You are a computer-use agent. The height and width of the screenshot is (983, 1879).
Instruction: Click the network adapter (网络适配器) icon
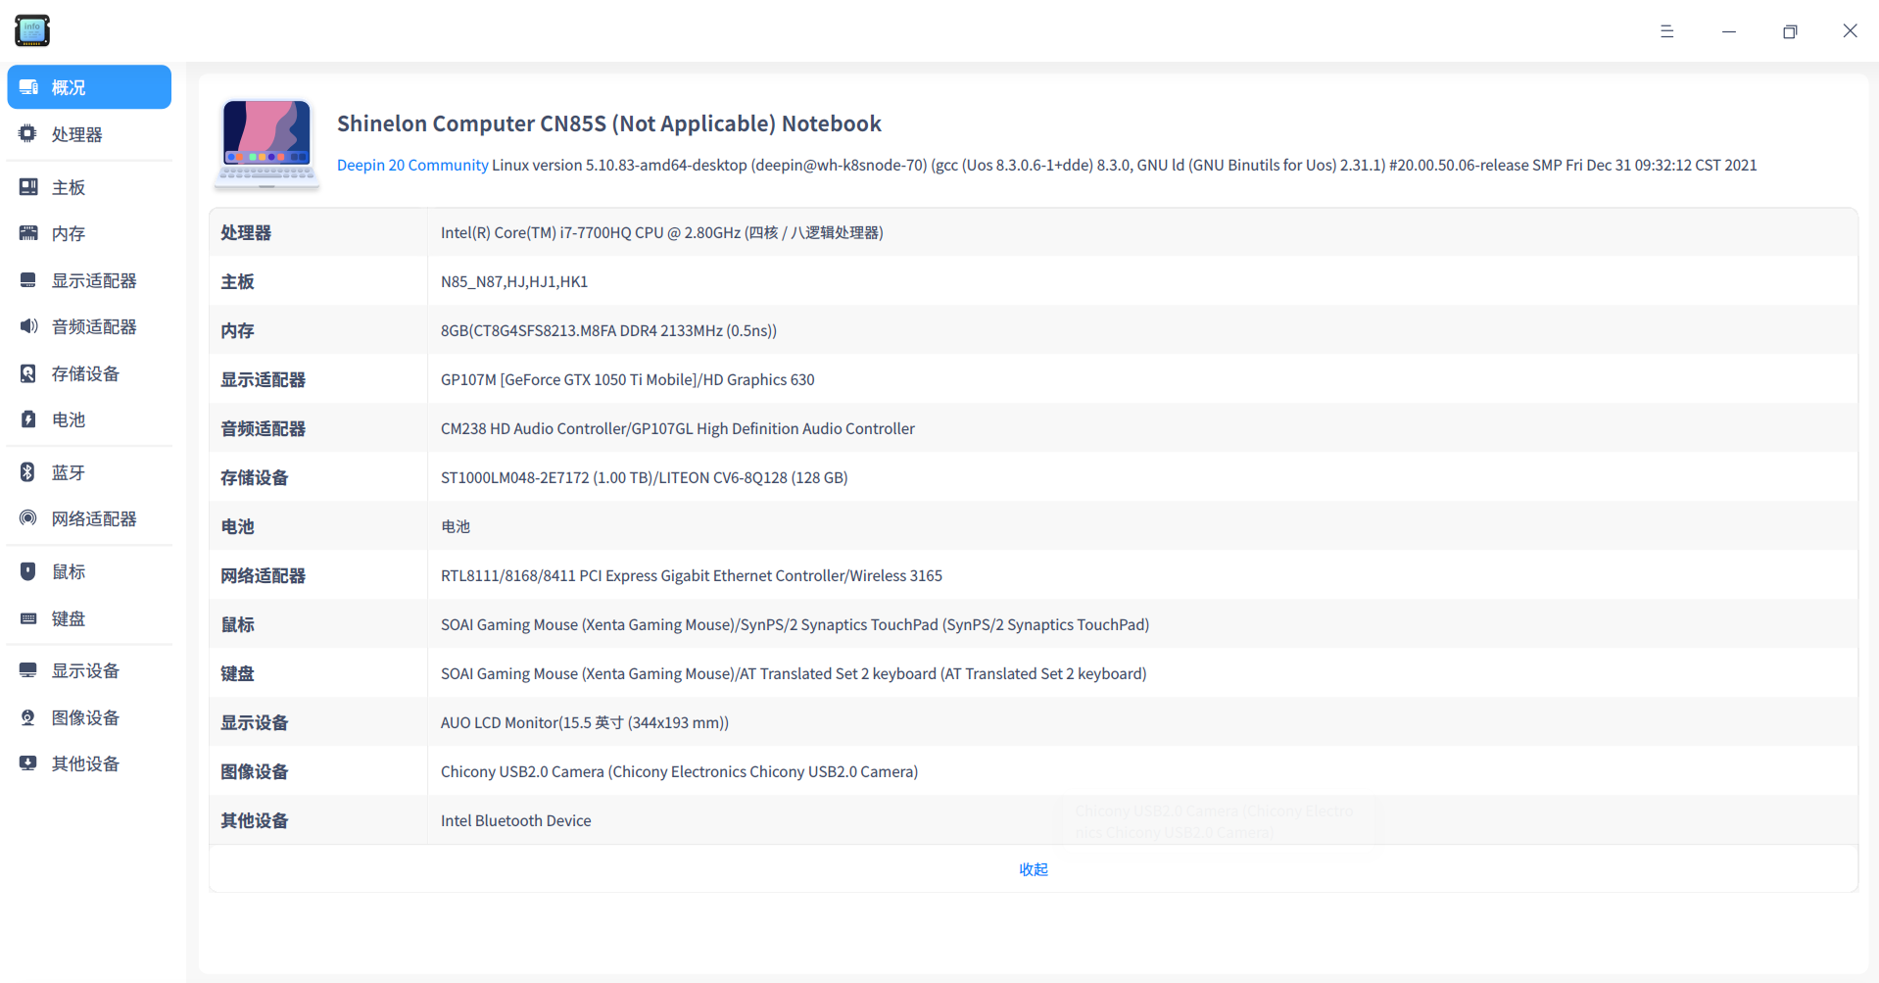point(28,518)
